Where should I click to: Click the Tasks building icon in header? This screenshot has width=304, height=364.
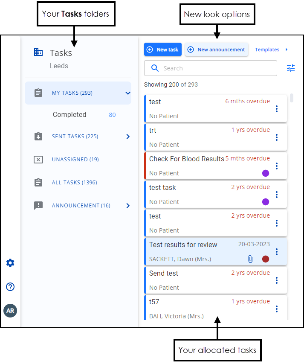[x=38, y=52]
